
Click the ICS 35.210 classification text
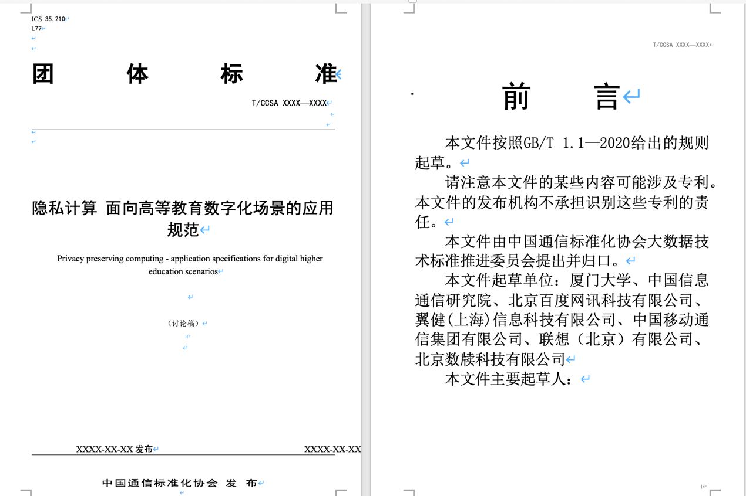click(48, 19)
